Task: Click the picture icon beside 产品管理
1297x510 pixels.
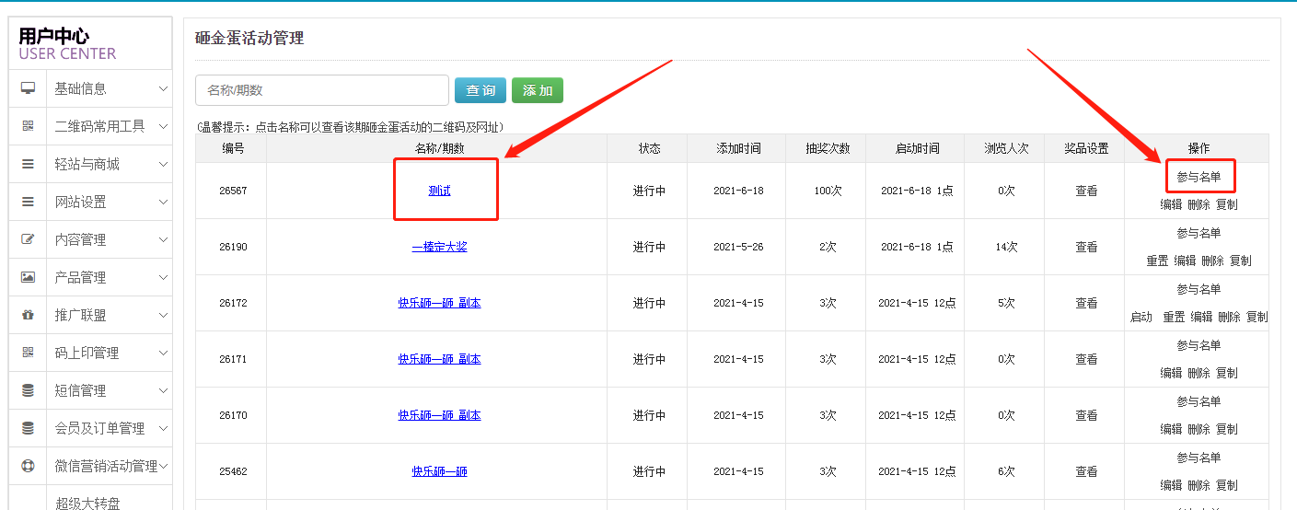Action: (x=28, y=277)
